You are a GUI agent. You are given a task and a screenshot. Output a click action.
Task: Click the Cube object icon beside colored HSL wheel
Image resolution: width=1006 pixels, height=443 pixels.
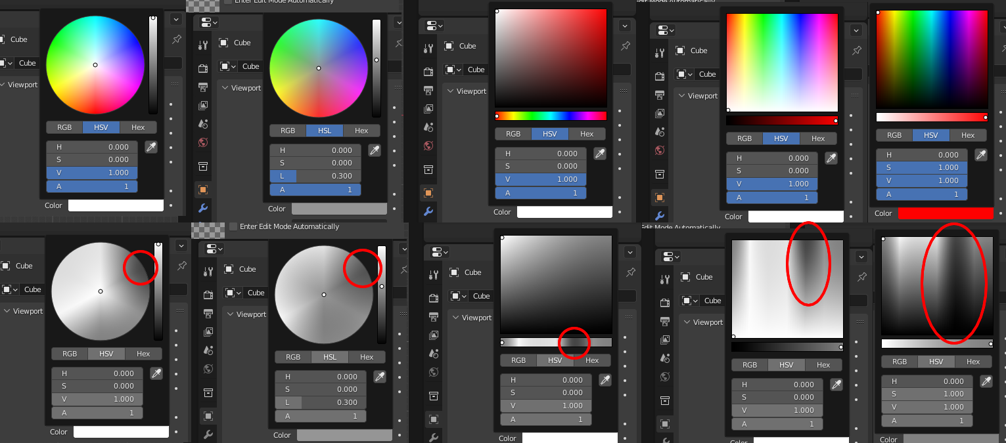pos(225,43)
